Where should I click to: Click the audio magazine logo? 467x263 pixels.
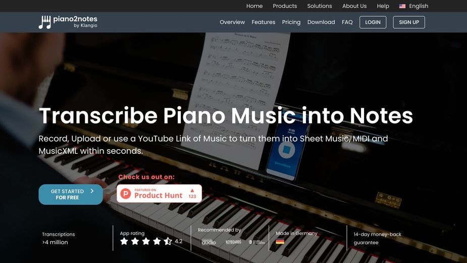point(209,242)
